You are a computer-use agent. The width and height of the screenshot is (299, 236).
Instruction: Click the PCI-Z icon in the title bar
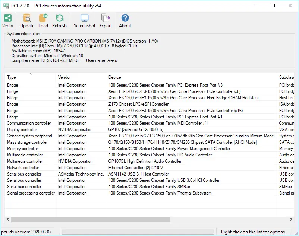[x=7, y=6]
